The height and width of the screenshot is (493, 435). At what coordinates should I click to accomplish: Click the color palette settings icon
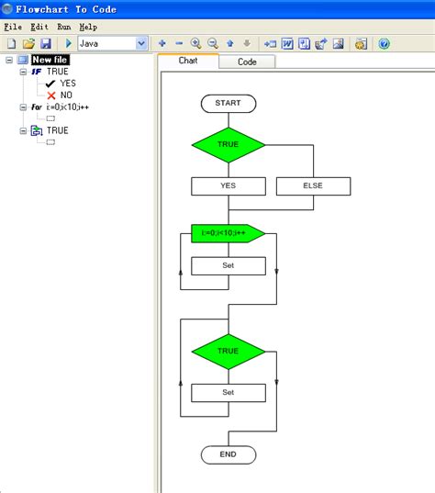pyautogui.click(x=361, y=43)
